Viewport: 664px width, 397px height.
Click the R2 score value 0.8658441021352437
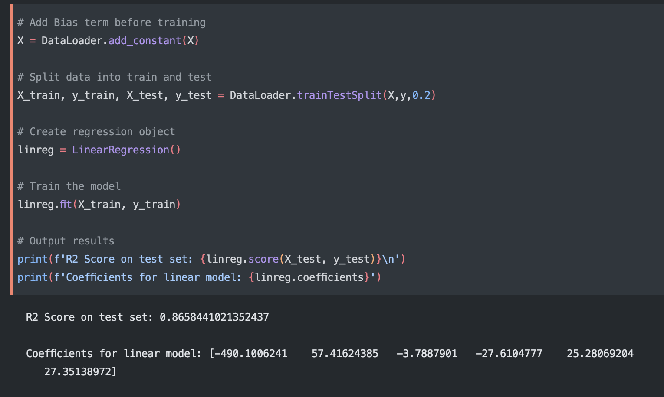point(214,317)
